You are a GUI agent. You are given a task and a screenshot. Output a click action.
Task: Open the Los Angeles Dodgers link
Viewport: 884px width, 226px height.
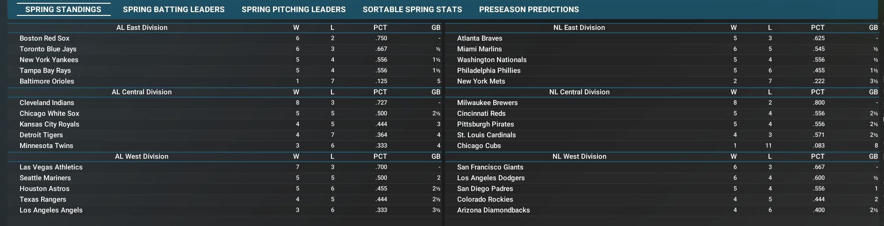[491, 178]
